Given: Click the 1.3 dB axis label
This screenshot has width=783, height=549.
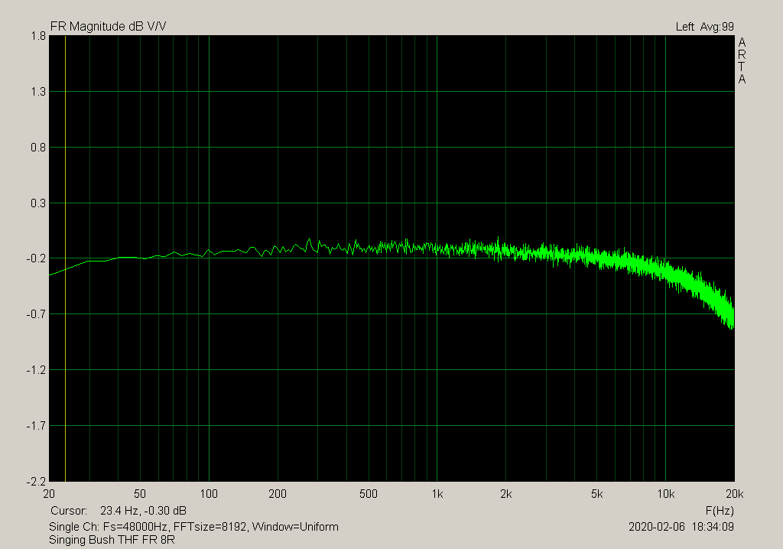Looking at the screenshot, I should (38, 92).
